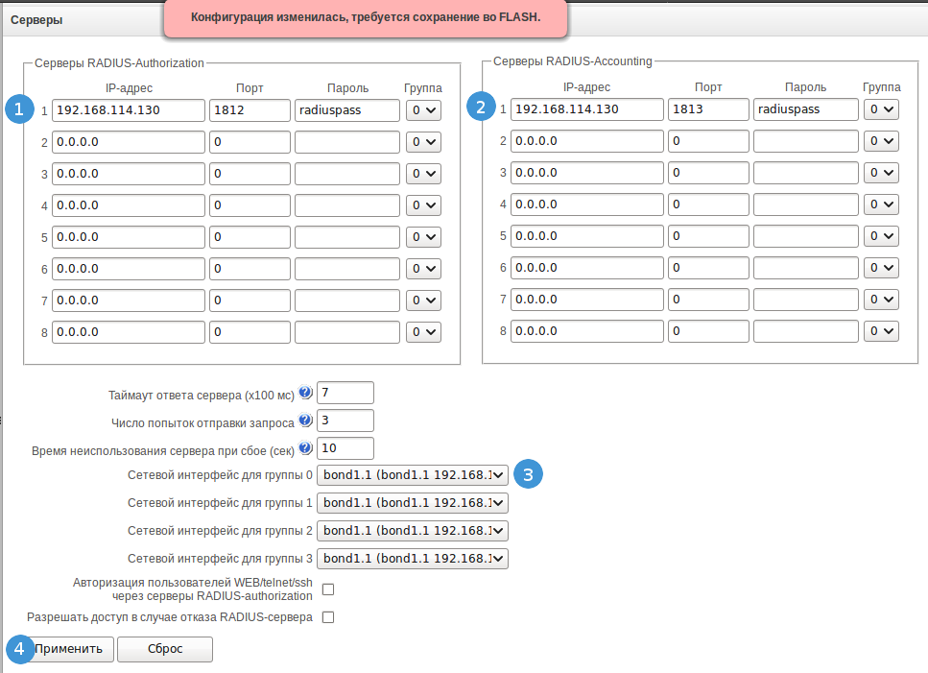Focus Accounting server 2 IP address field
The width and height of the screenshot is (928, 673).
(x=587, y=141)
